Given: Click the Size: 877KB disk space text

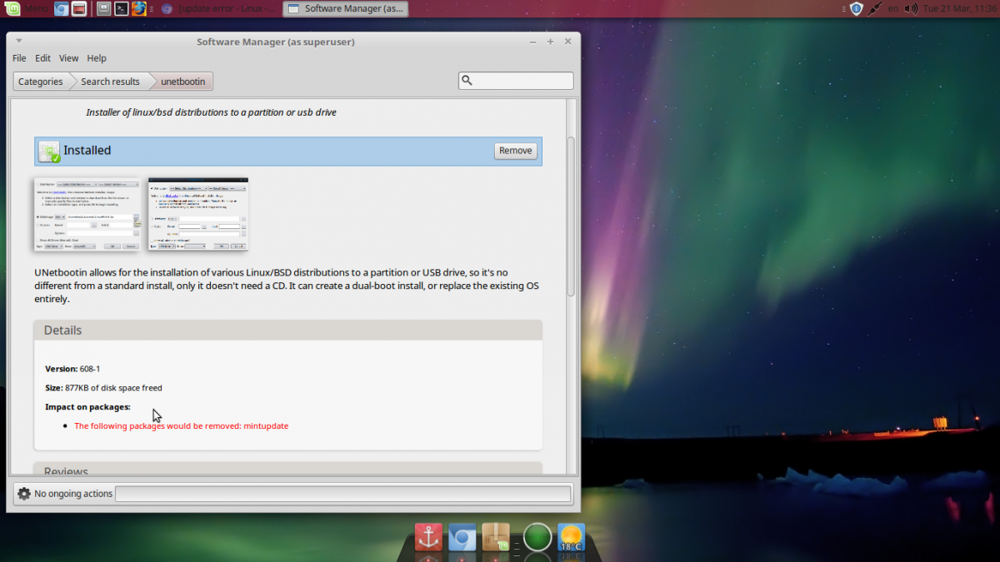Looking at the screenshot, I should (x=103, y=388).
